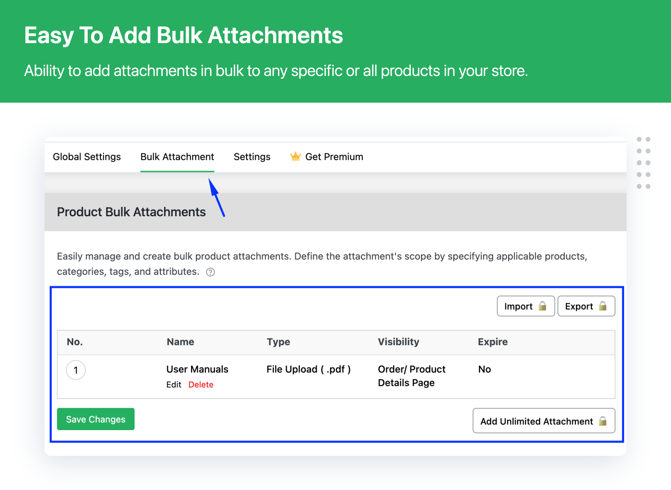This screenshot has width=671, height=490.
Task: Edit the User Manuals attachment
Action: pyautogui.click(x=174, y=385)
